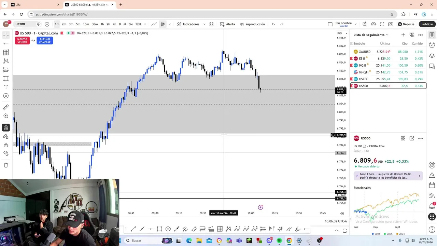Image resolution: width=437 pixels, height=246 pixels.
Task: Expand the indicators favorites dropdown
Action: (x=204, y=24)
